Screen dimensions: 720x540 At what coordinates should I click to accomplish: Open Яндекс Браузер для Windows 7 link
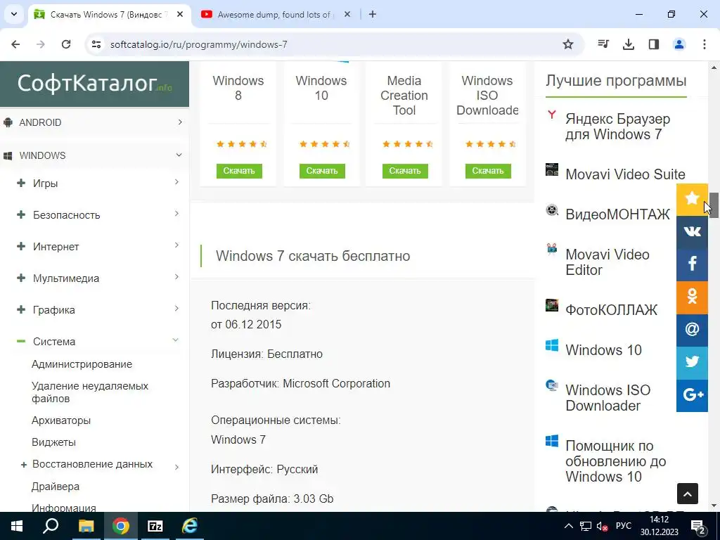tap(617, 127)
